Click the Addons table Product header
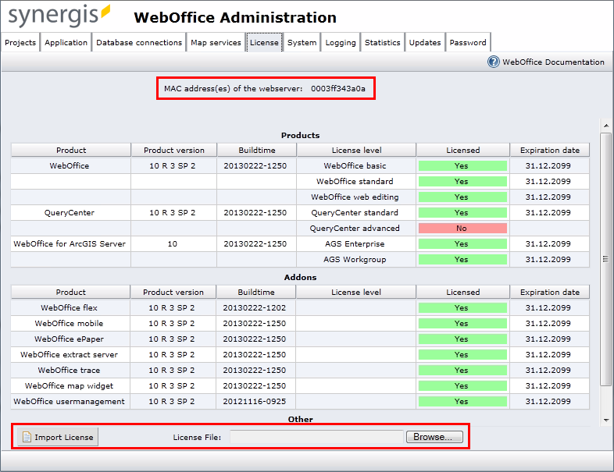 click(70, 292)
